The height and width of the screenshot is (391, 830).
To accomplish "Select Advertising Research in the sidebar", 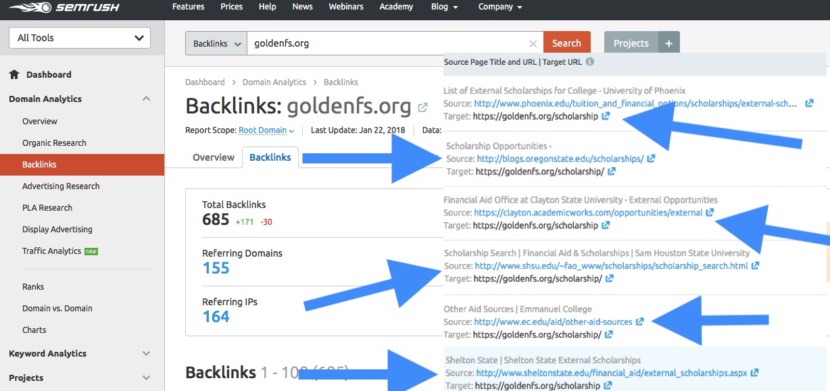I will tap(61, 186).
